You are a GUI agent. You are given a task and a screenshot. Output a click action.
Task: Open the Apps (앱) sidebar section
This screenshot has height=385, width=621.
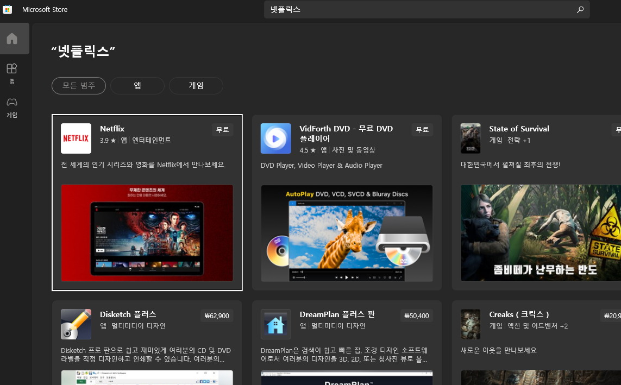pos(12,73)
